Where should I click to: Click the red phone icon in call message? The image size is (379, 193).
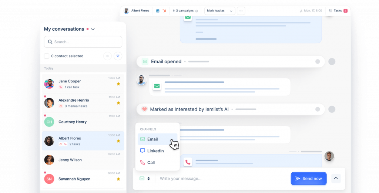[x=188, y=162]
